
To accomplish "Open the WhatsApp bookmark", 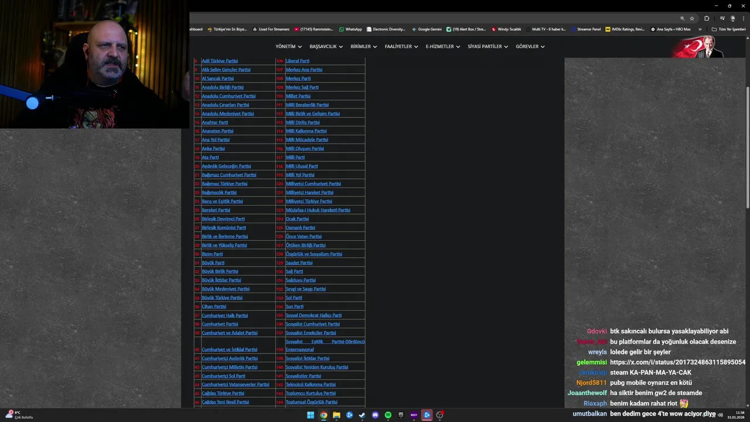I will click(x=350, y=29).
